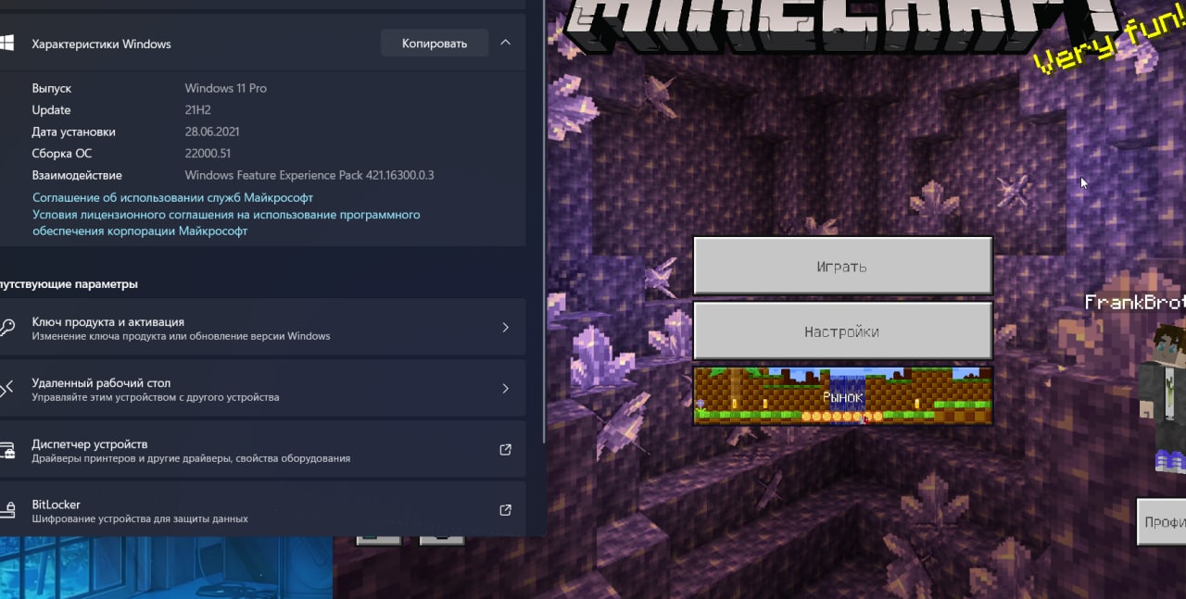This screenshot has width=1186, height=599.
Task: Click the Дата установки label
Action: (73, 131)
